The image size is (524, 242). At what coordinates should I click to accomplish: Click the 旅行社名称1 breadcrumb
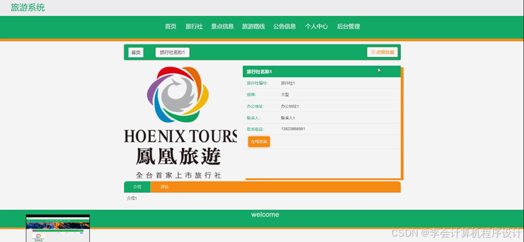pos(173,53)
